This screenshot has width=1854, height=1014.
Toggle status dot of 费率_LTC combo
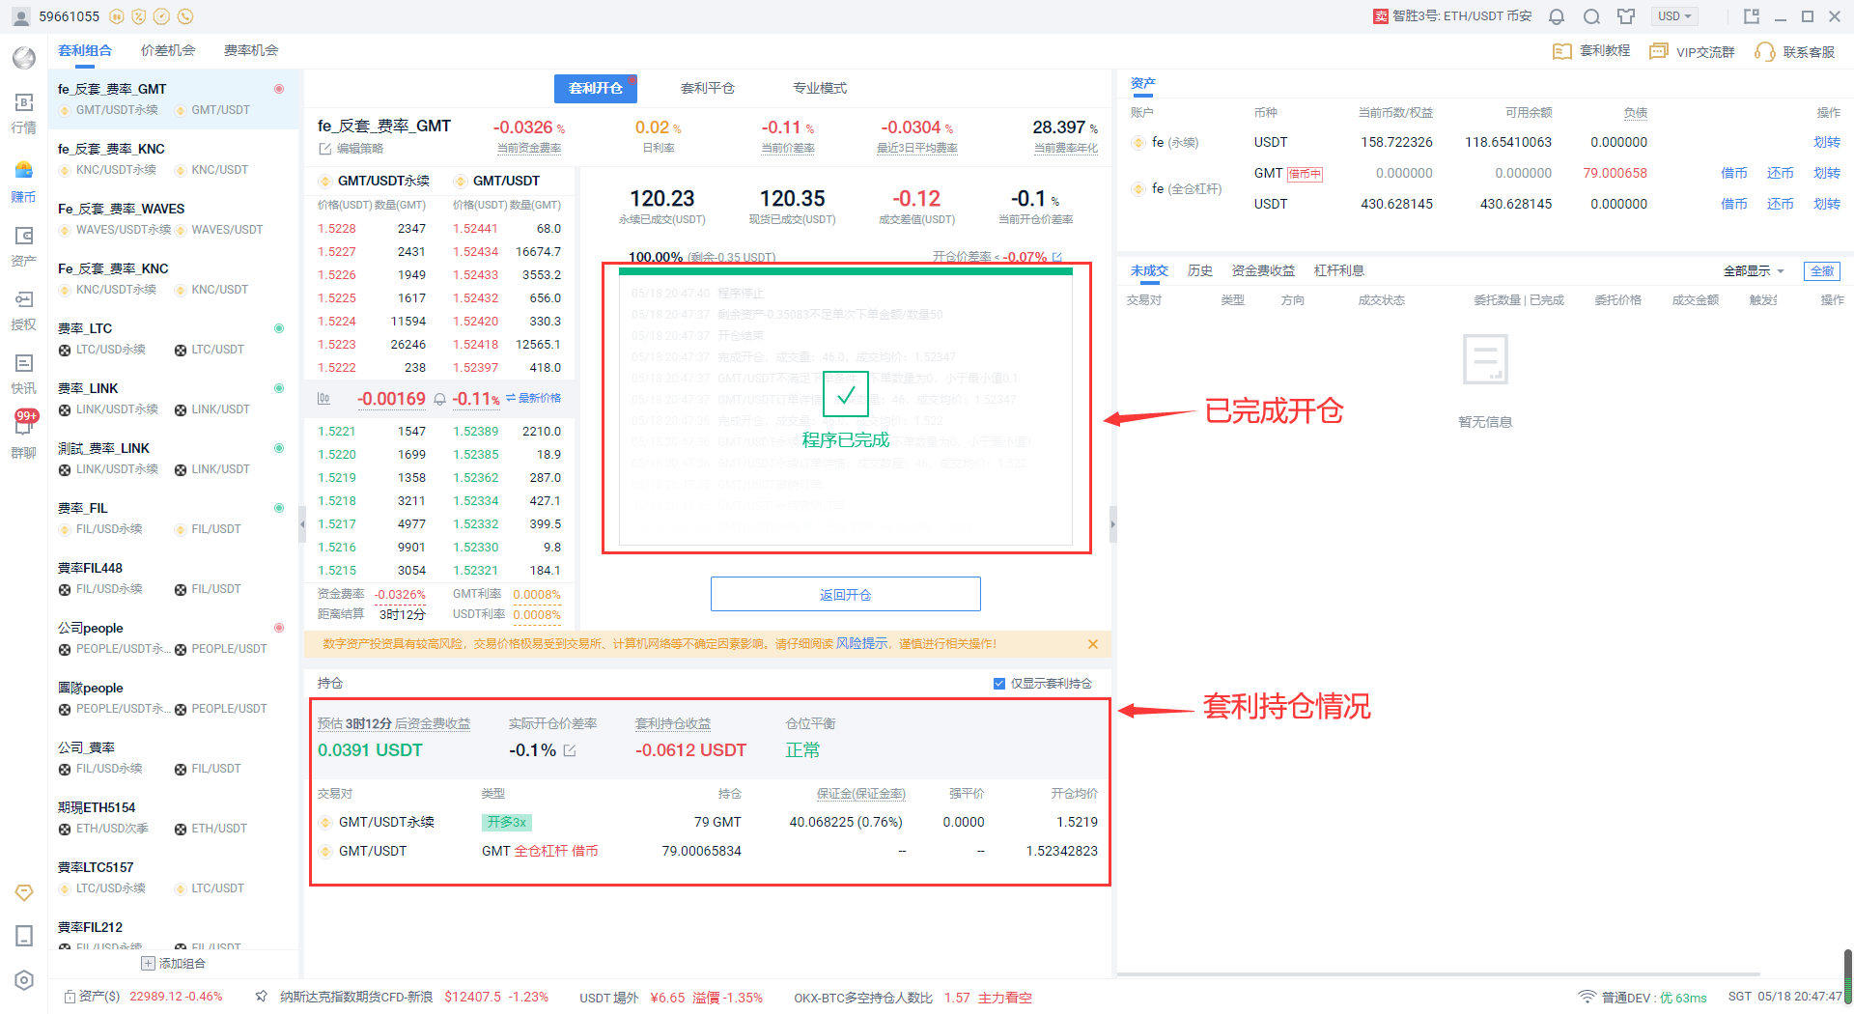[279, 328]
